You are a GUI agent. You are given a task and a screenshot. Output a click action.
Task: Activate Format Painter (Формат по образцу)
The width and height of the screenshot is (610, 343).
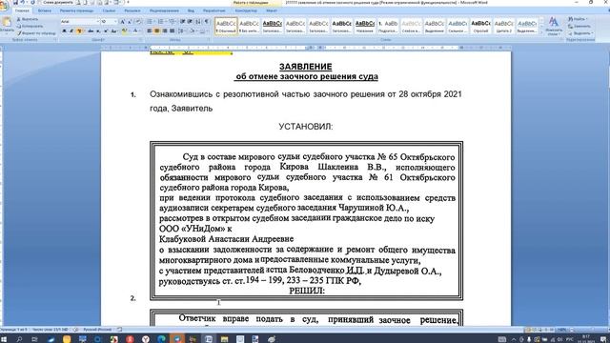(x=36, y=33)
